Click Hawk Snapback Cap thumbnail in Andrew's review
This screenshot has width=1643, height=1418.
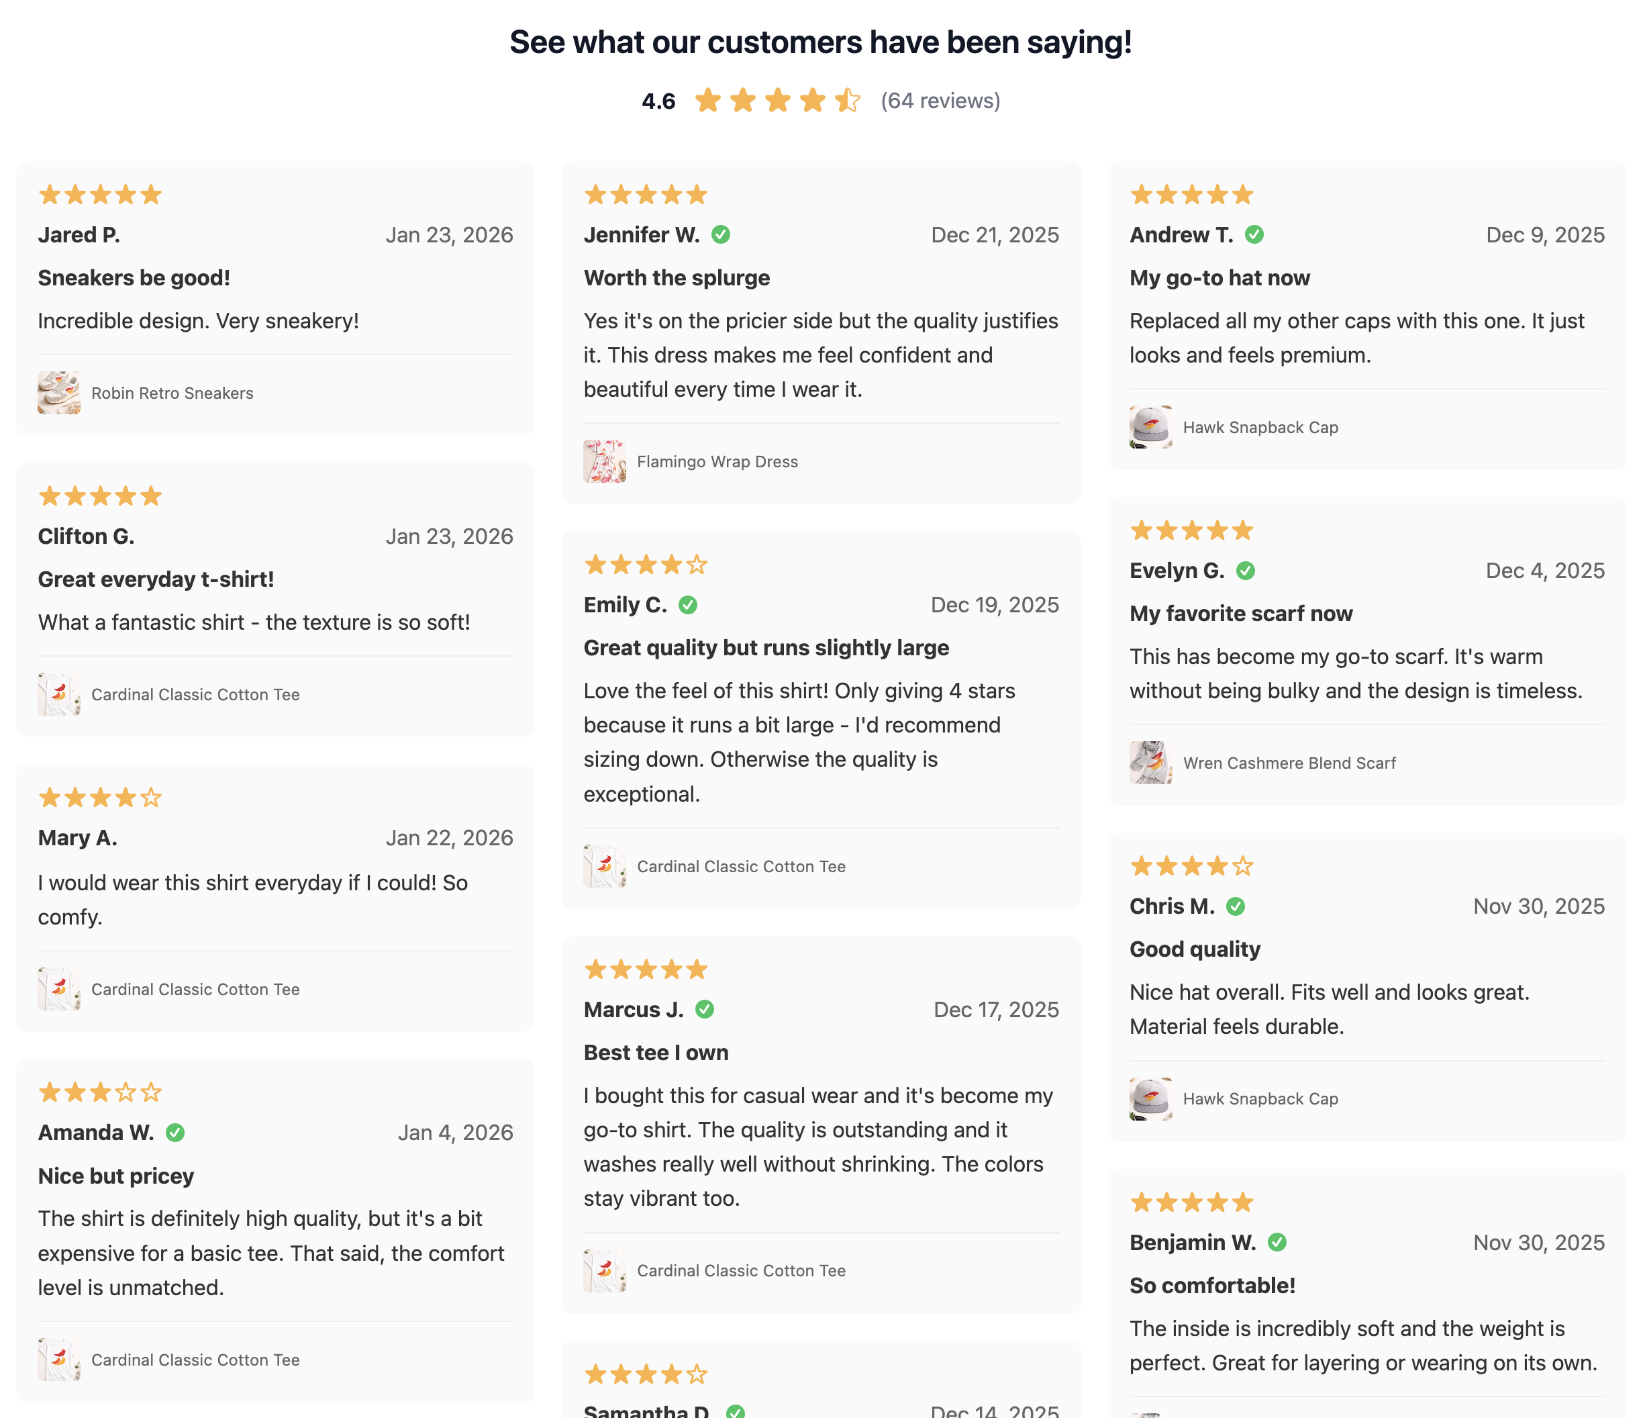click(1150, 428)
